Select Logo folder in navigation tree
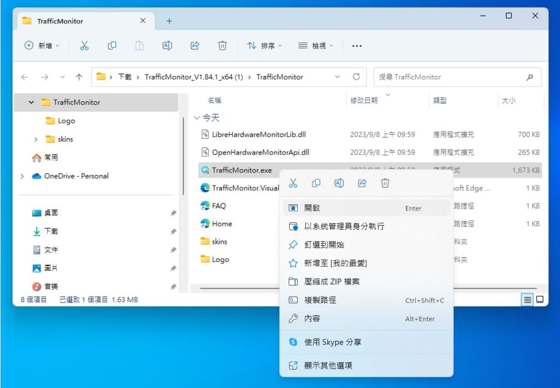Viewport: 560px width, 388px height. pyautogui.click(x=60, y=121)
